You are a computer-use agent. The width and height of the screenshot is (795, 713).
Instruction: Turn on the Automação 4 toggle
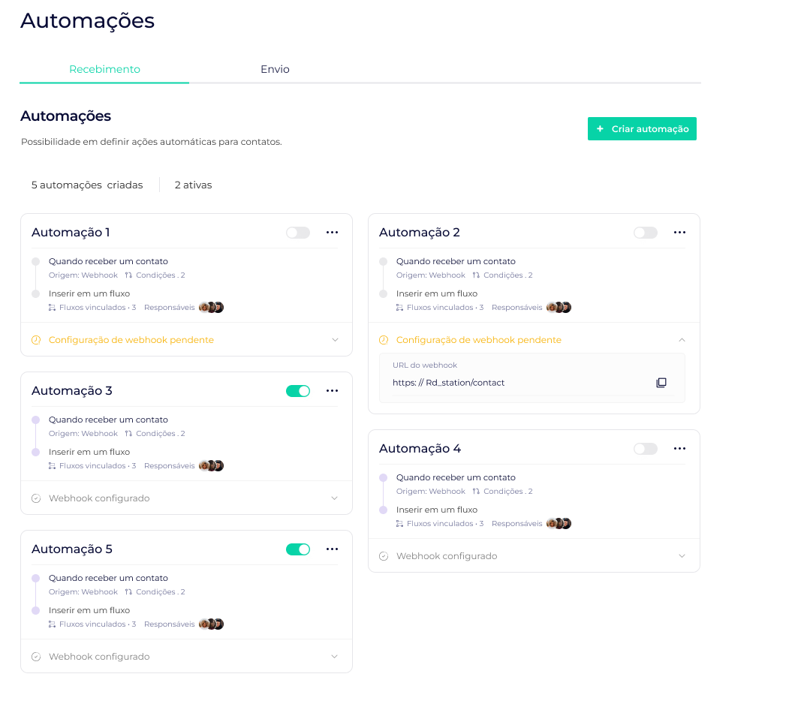(646, 449)
